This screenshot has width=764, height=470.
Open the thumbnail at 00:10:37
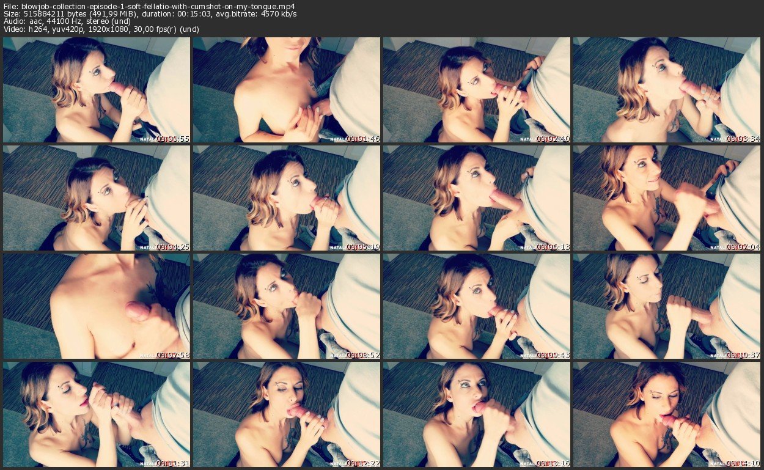[667, 306]
